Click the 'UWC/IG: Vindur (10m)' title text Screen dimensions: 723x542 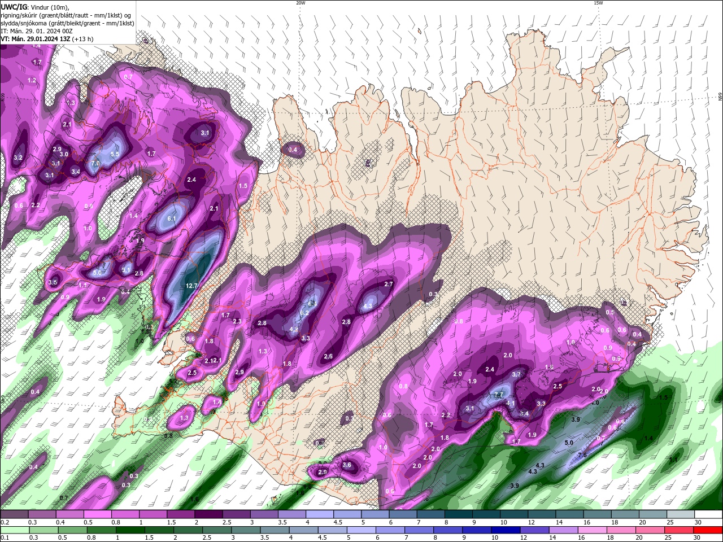click(x=36, y=7)
